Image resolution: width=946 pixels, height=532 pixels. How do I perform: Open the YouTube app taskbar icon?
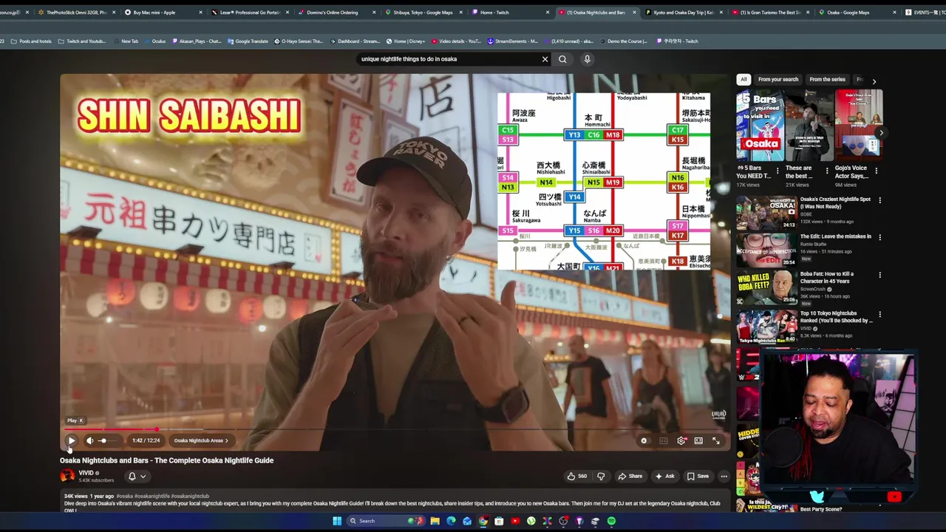pos(515,521)
